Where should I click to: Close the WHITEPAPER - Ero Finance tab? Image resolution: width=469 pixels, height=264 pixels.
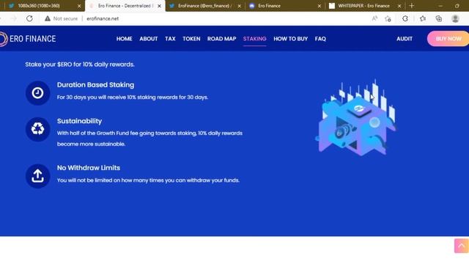(399, 6)
